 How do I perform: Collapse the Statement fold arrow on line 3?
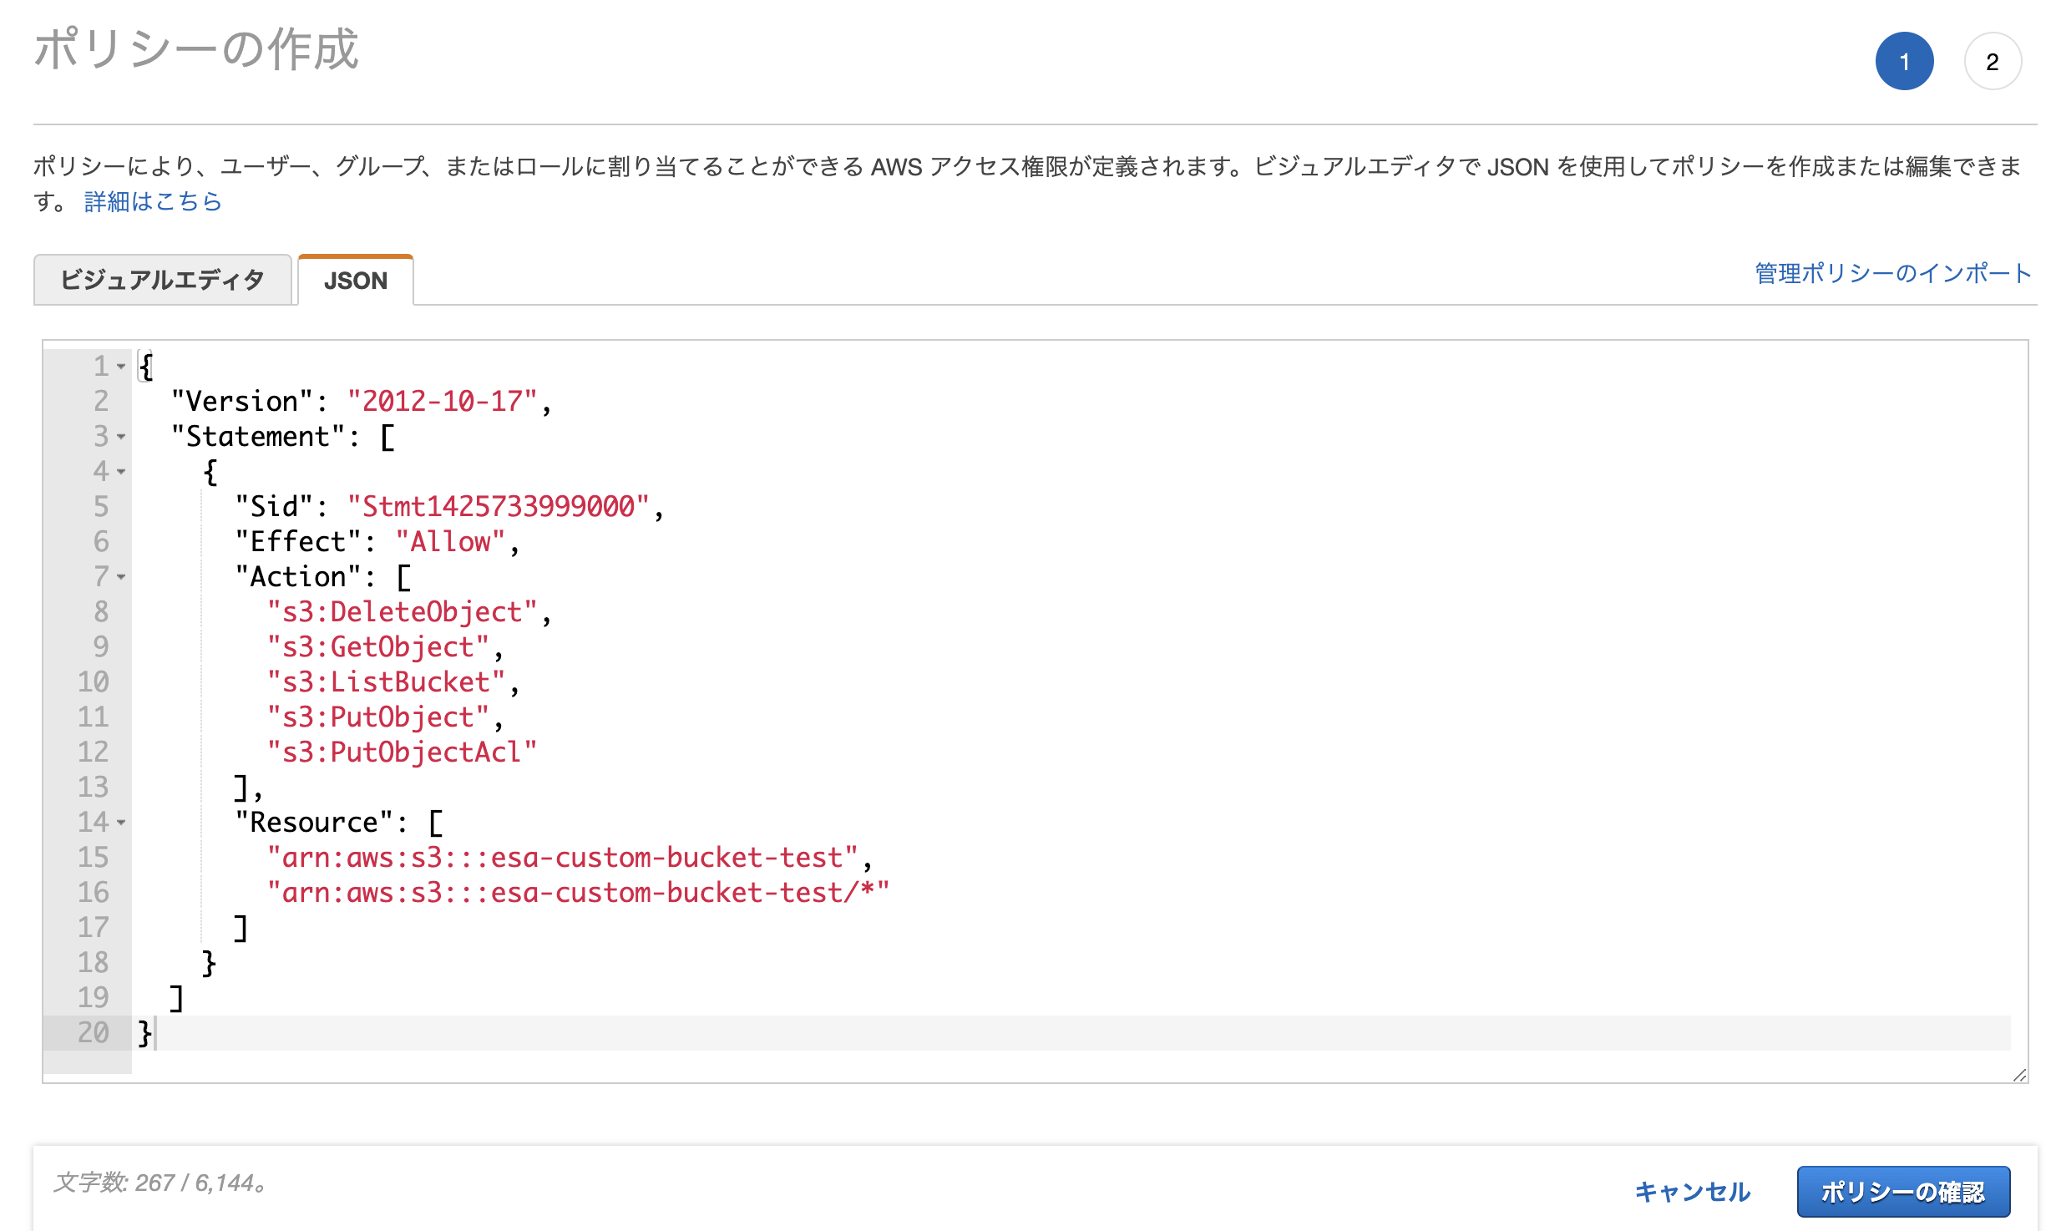click(x=122, y=437)
